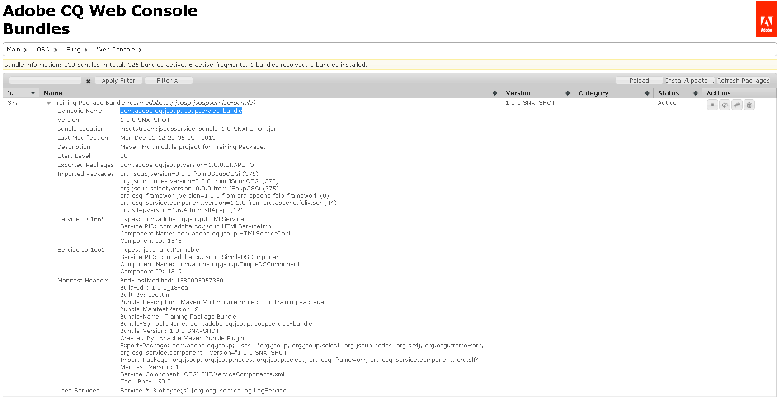Click the org.osgi.service.component import line
The image size is (777, 397).
(x=228, y=203)
